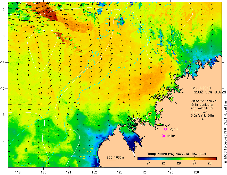
Task: Click the latitude label -17
Action: pos(3,141)
